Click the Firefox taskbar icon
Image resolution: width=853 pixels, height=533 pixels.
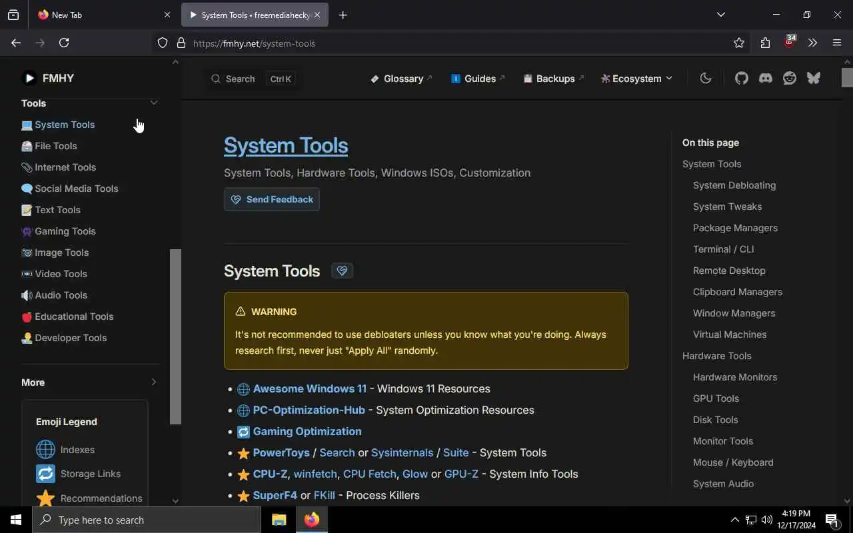[x=312, y=520]
